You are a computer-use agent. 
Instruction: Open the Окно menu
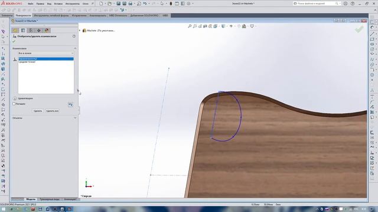[x=85, y=4]
